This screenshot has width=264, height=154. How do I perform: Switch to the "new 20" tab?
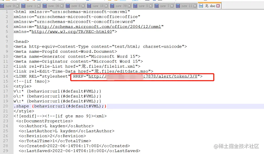(121, 6)
